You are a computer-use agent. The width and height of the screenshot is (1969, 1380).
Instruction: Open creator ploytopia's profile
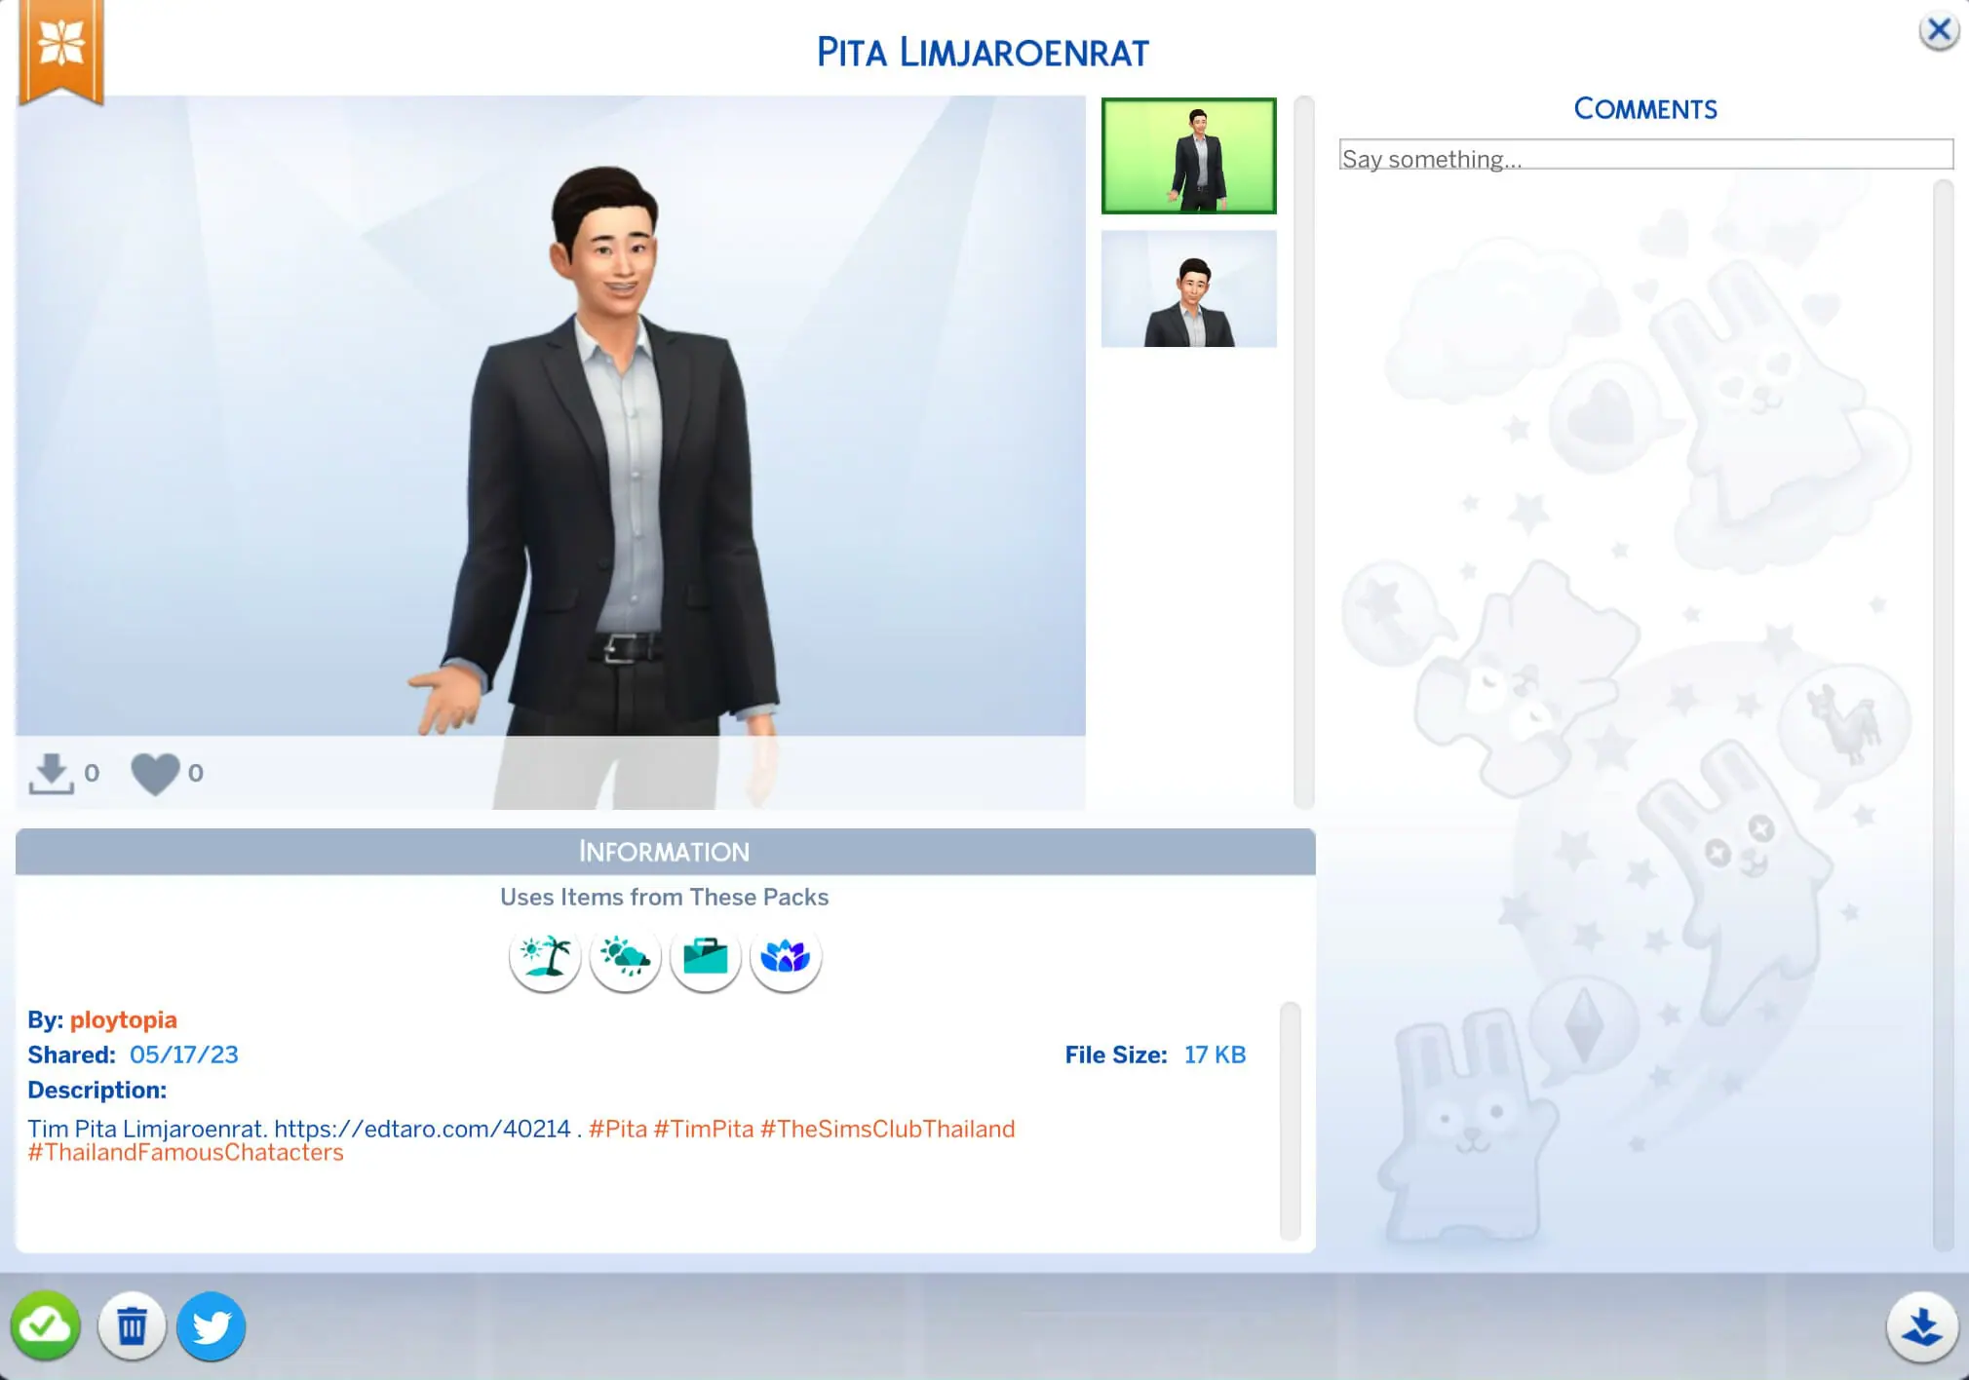pos(124,1020)
